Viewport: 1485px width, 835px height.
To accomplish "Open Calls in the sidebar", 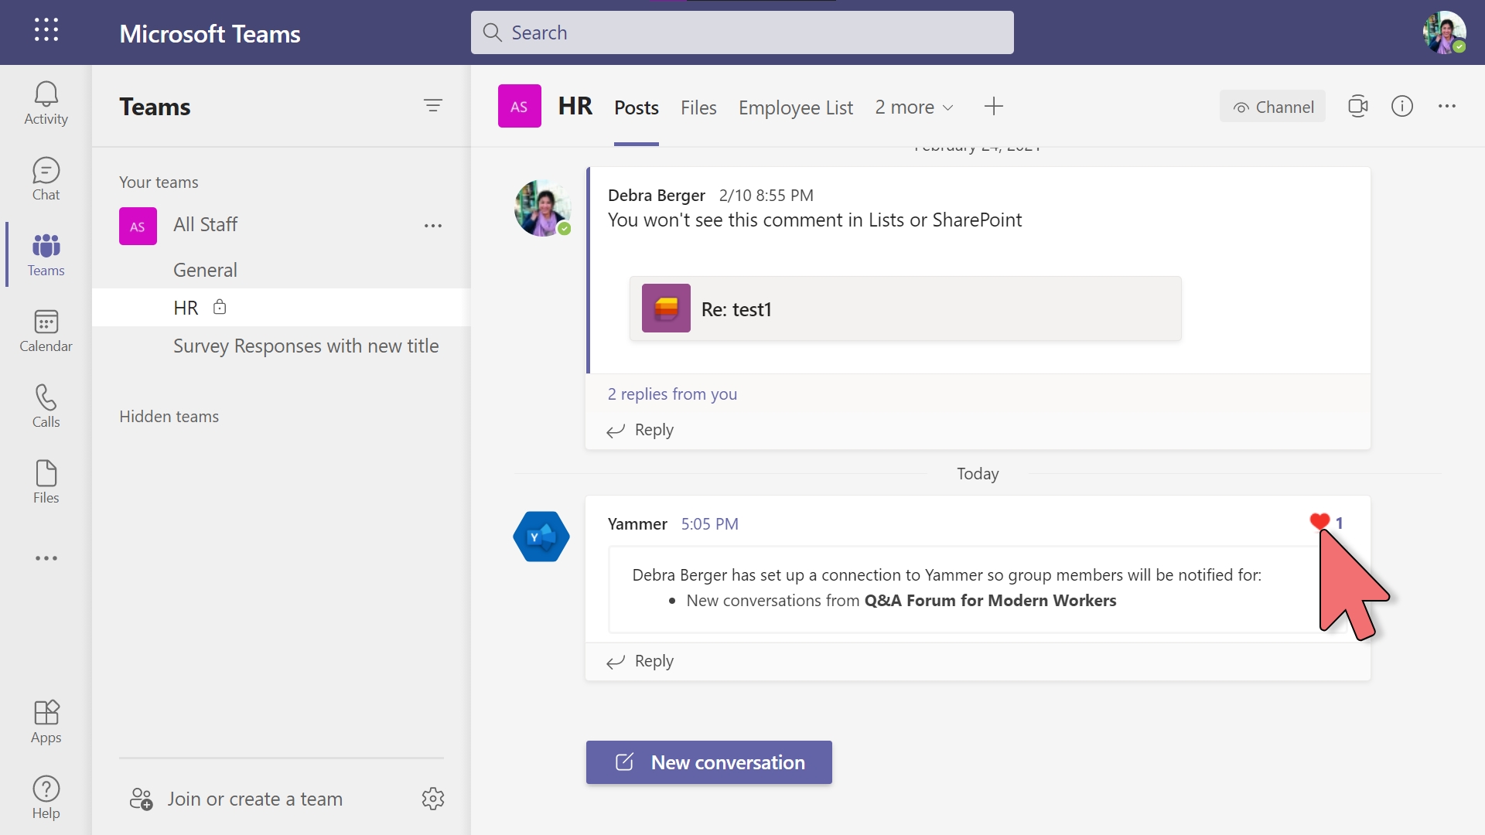I will (x=46, y=407).
